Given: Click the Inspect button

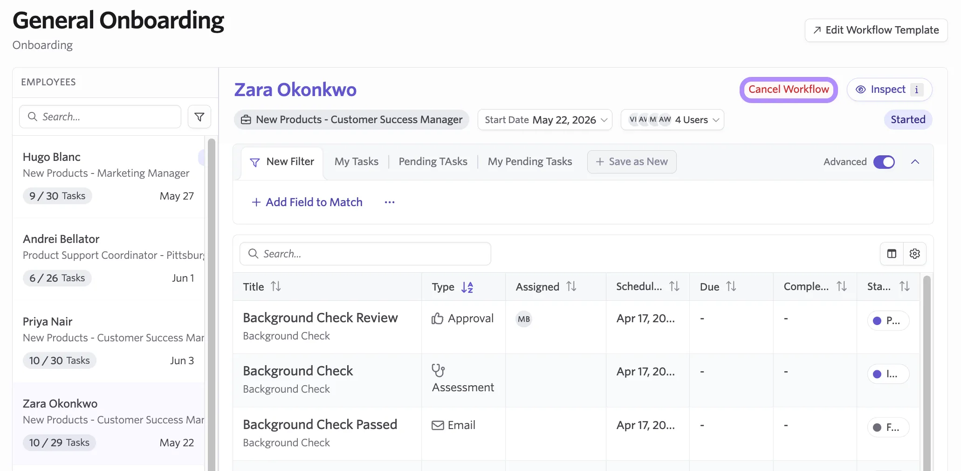Looking at the screenshot, I should [x=889, y=90].
